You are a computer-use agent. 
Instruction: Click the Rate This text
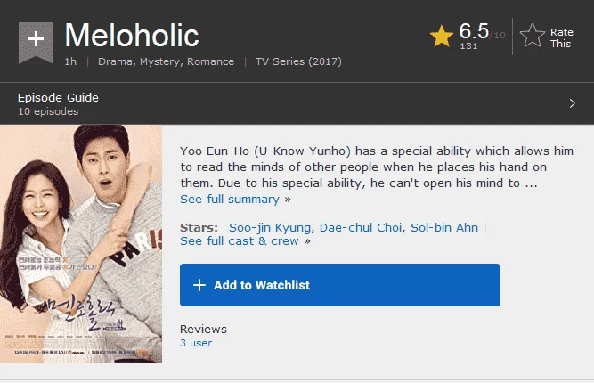(561, 38)
